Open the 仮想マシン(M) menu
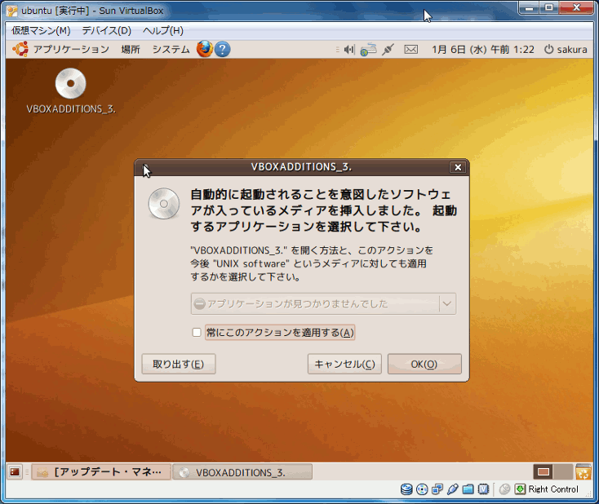 pos(41,30)
